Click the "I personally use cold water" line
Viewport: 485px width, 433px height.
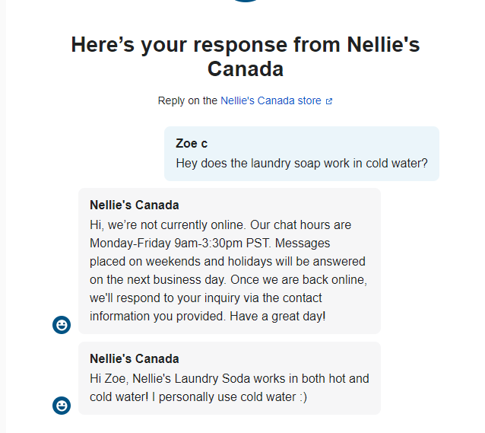pos(198,396)
